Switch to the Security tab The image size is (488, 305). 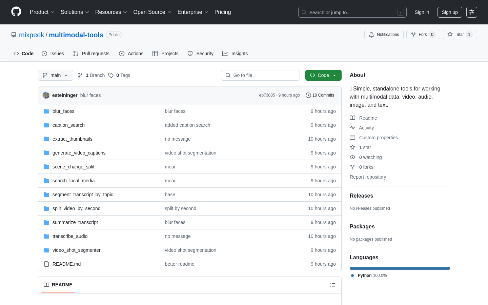pos(201,54)
